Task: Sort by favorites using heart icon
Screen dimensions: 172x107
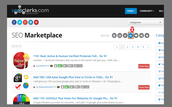Action: click(x=136, y=35)
